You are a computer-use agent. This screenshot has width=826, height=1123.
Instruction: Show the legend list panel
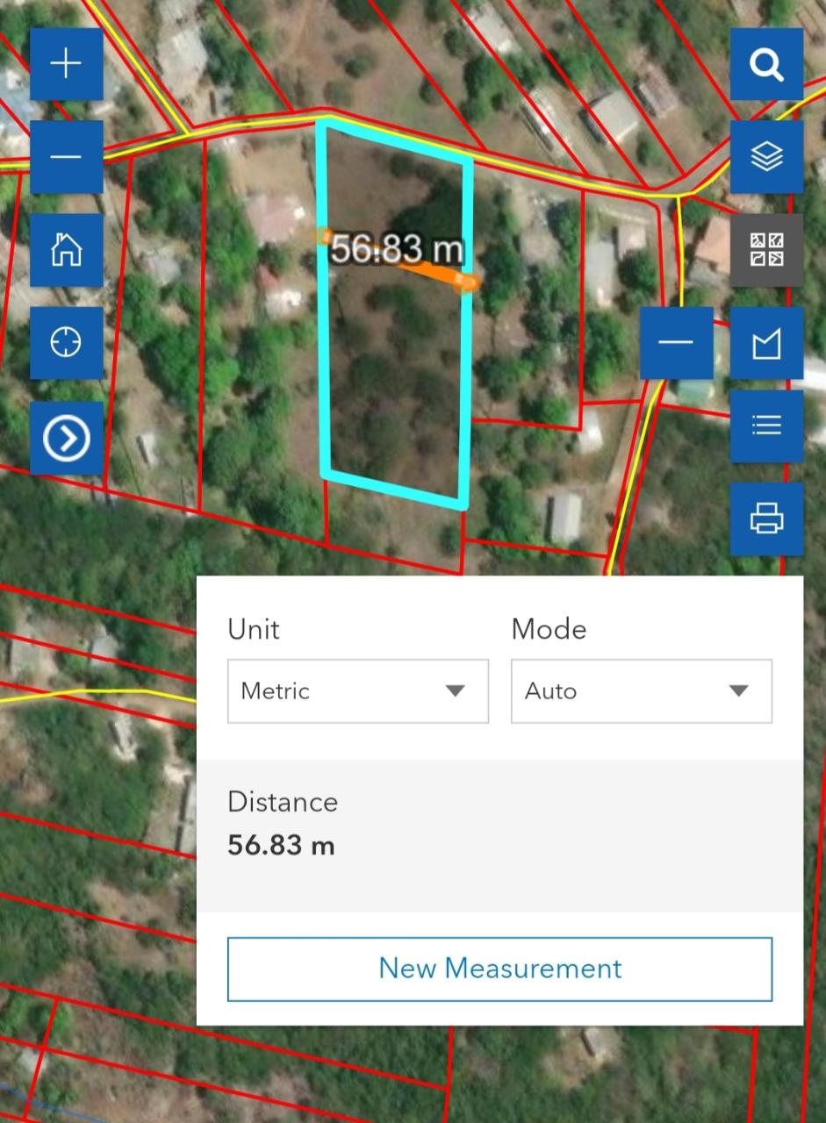pos(766,426)
